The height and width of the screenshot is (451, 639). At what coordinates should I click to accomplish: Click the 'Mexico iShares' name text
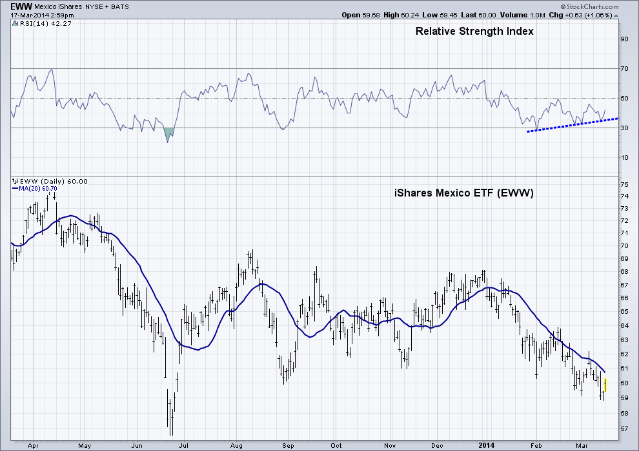pos(58,6)
